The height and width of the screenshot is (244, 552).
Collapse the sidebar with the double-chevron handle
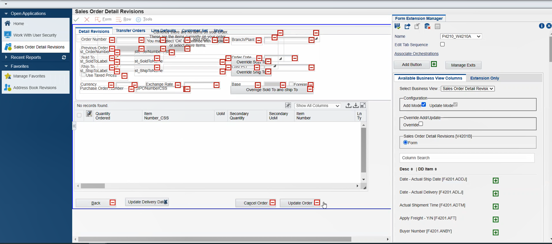[x=74, y=126]
